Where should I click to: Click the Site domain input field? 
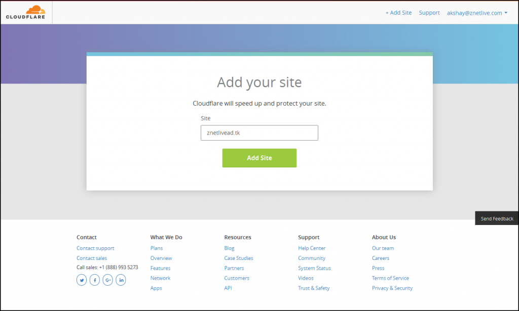[259, 132]
